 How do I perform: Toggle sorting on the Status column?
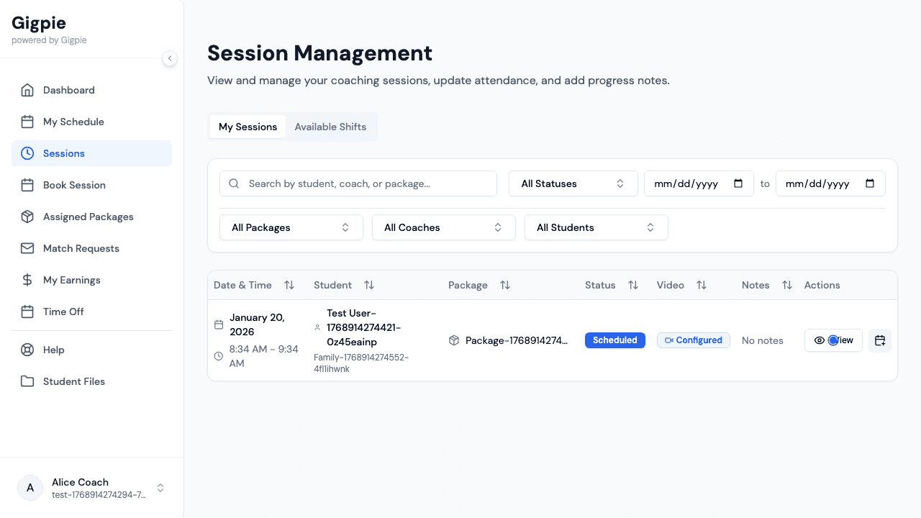633,285
